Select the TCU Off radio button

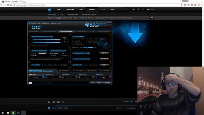click(x=31, y=55)
